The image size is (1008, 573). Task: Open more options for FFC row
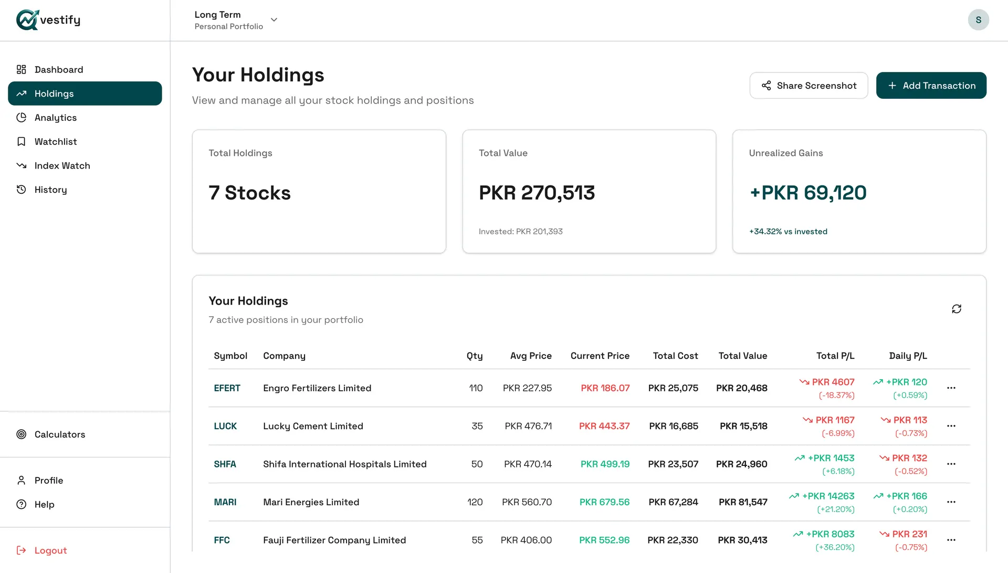pyautogui.click(x=951, y=540)
